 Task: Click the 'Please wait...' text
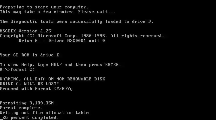coord(97,12)
